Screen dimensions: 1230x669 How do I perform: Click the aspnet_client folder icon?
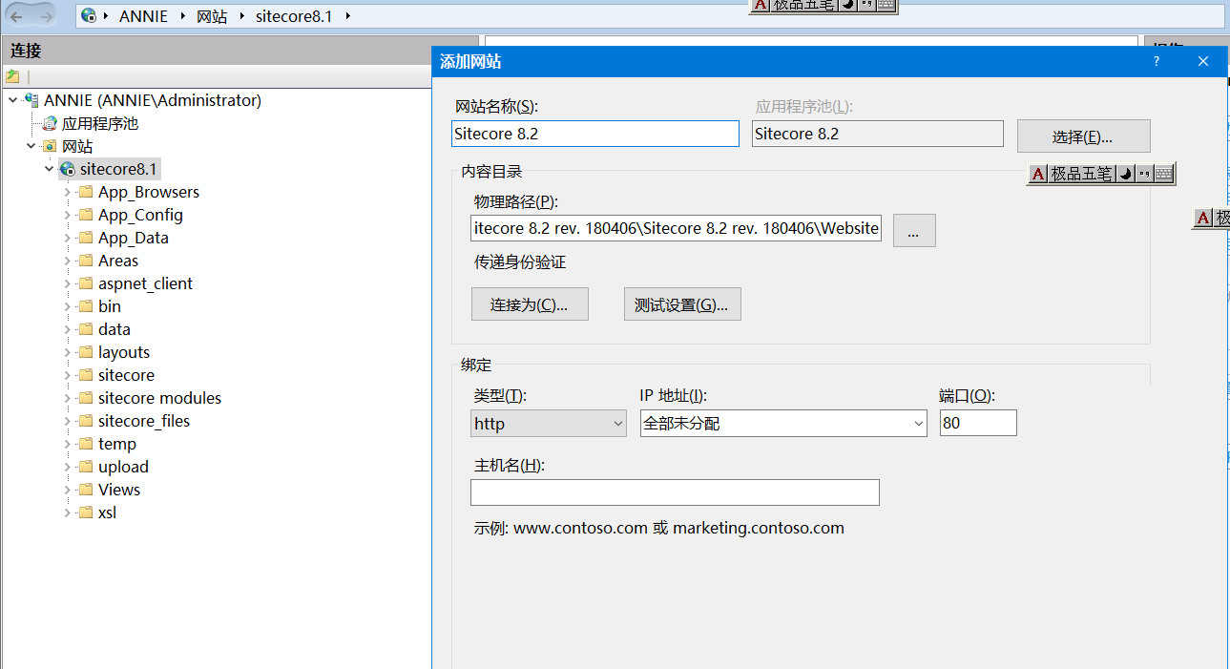pyautogui.click(x=86, y=283)
